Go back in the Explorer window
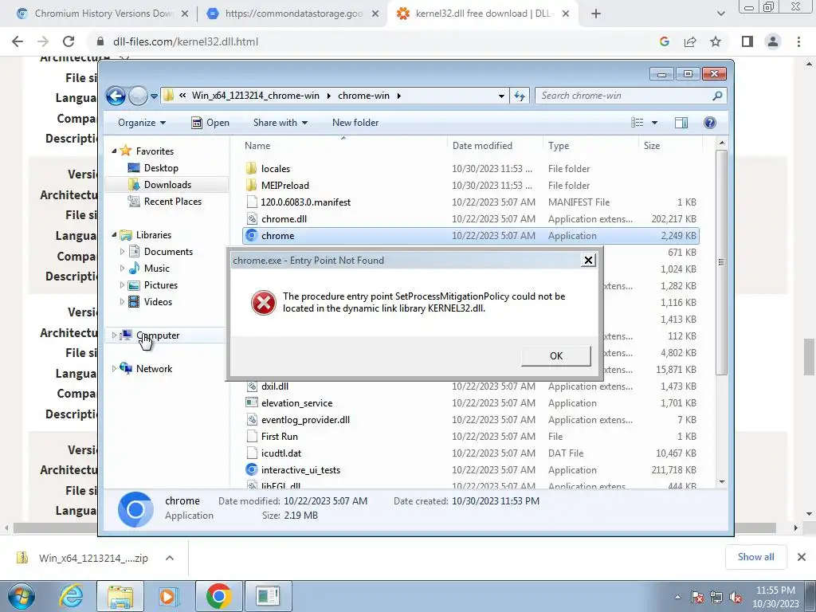Screen dimensions: 816x612 tap(116, 96)
